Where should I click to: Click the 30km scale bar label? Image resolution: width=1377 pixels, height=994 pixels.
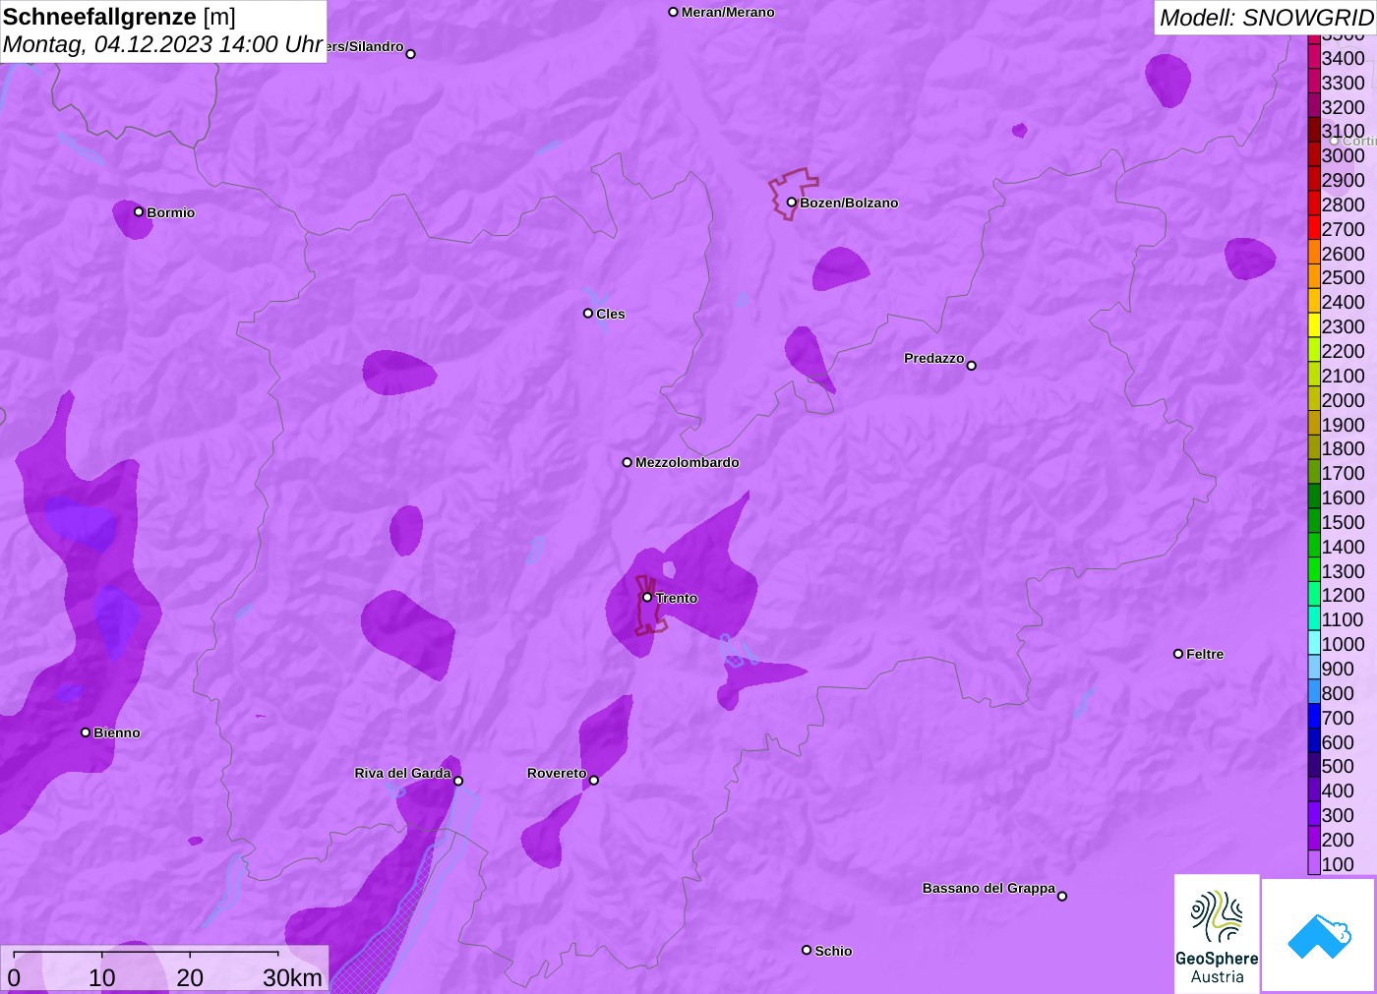292,977
